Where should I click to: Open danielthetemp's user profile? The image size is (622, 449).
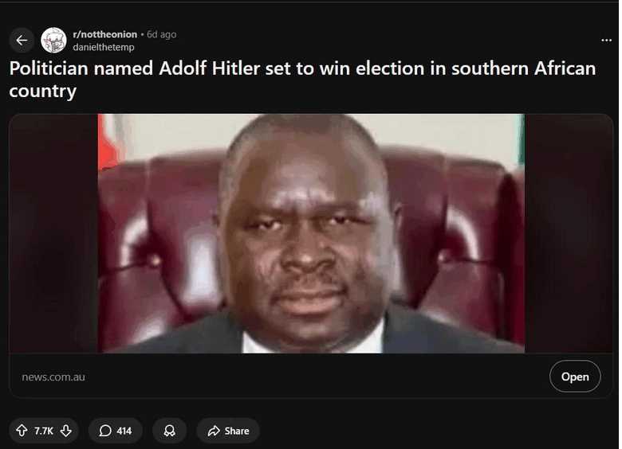pyautogui.click(x=104, y=47)
